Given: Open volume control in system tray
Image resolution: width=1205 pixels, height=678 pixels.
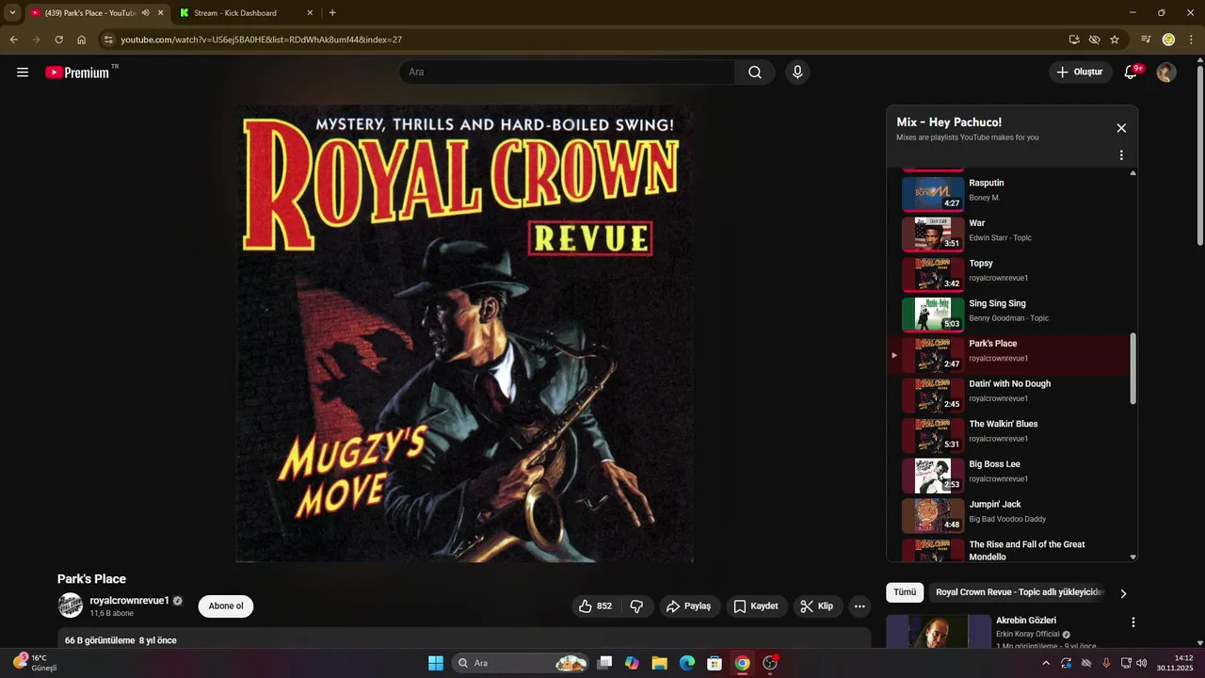Looking at the screenshot, I should click(1142, 663).
